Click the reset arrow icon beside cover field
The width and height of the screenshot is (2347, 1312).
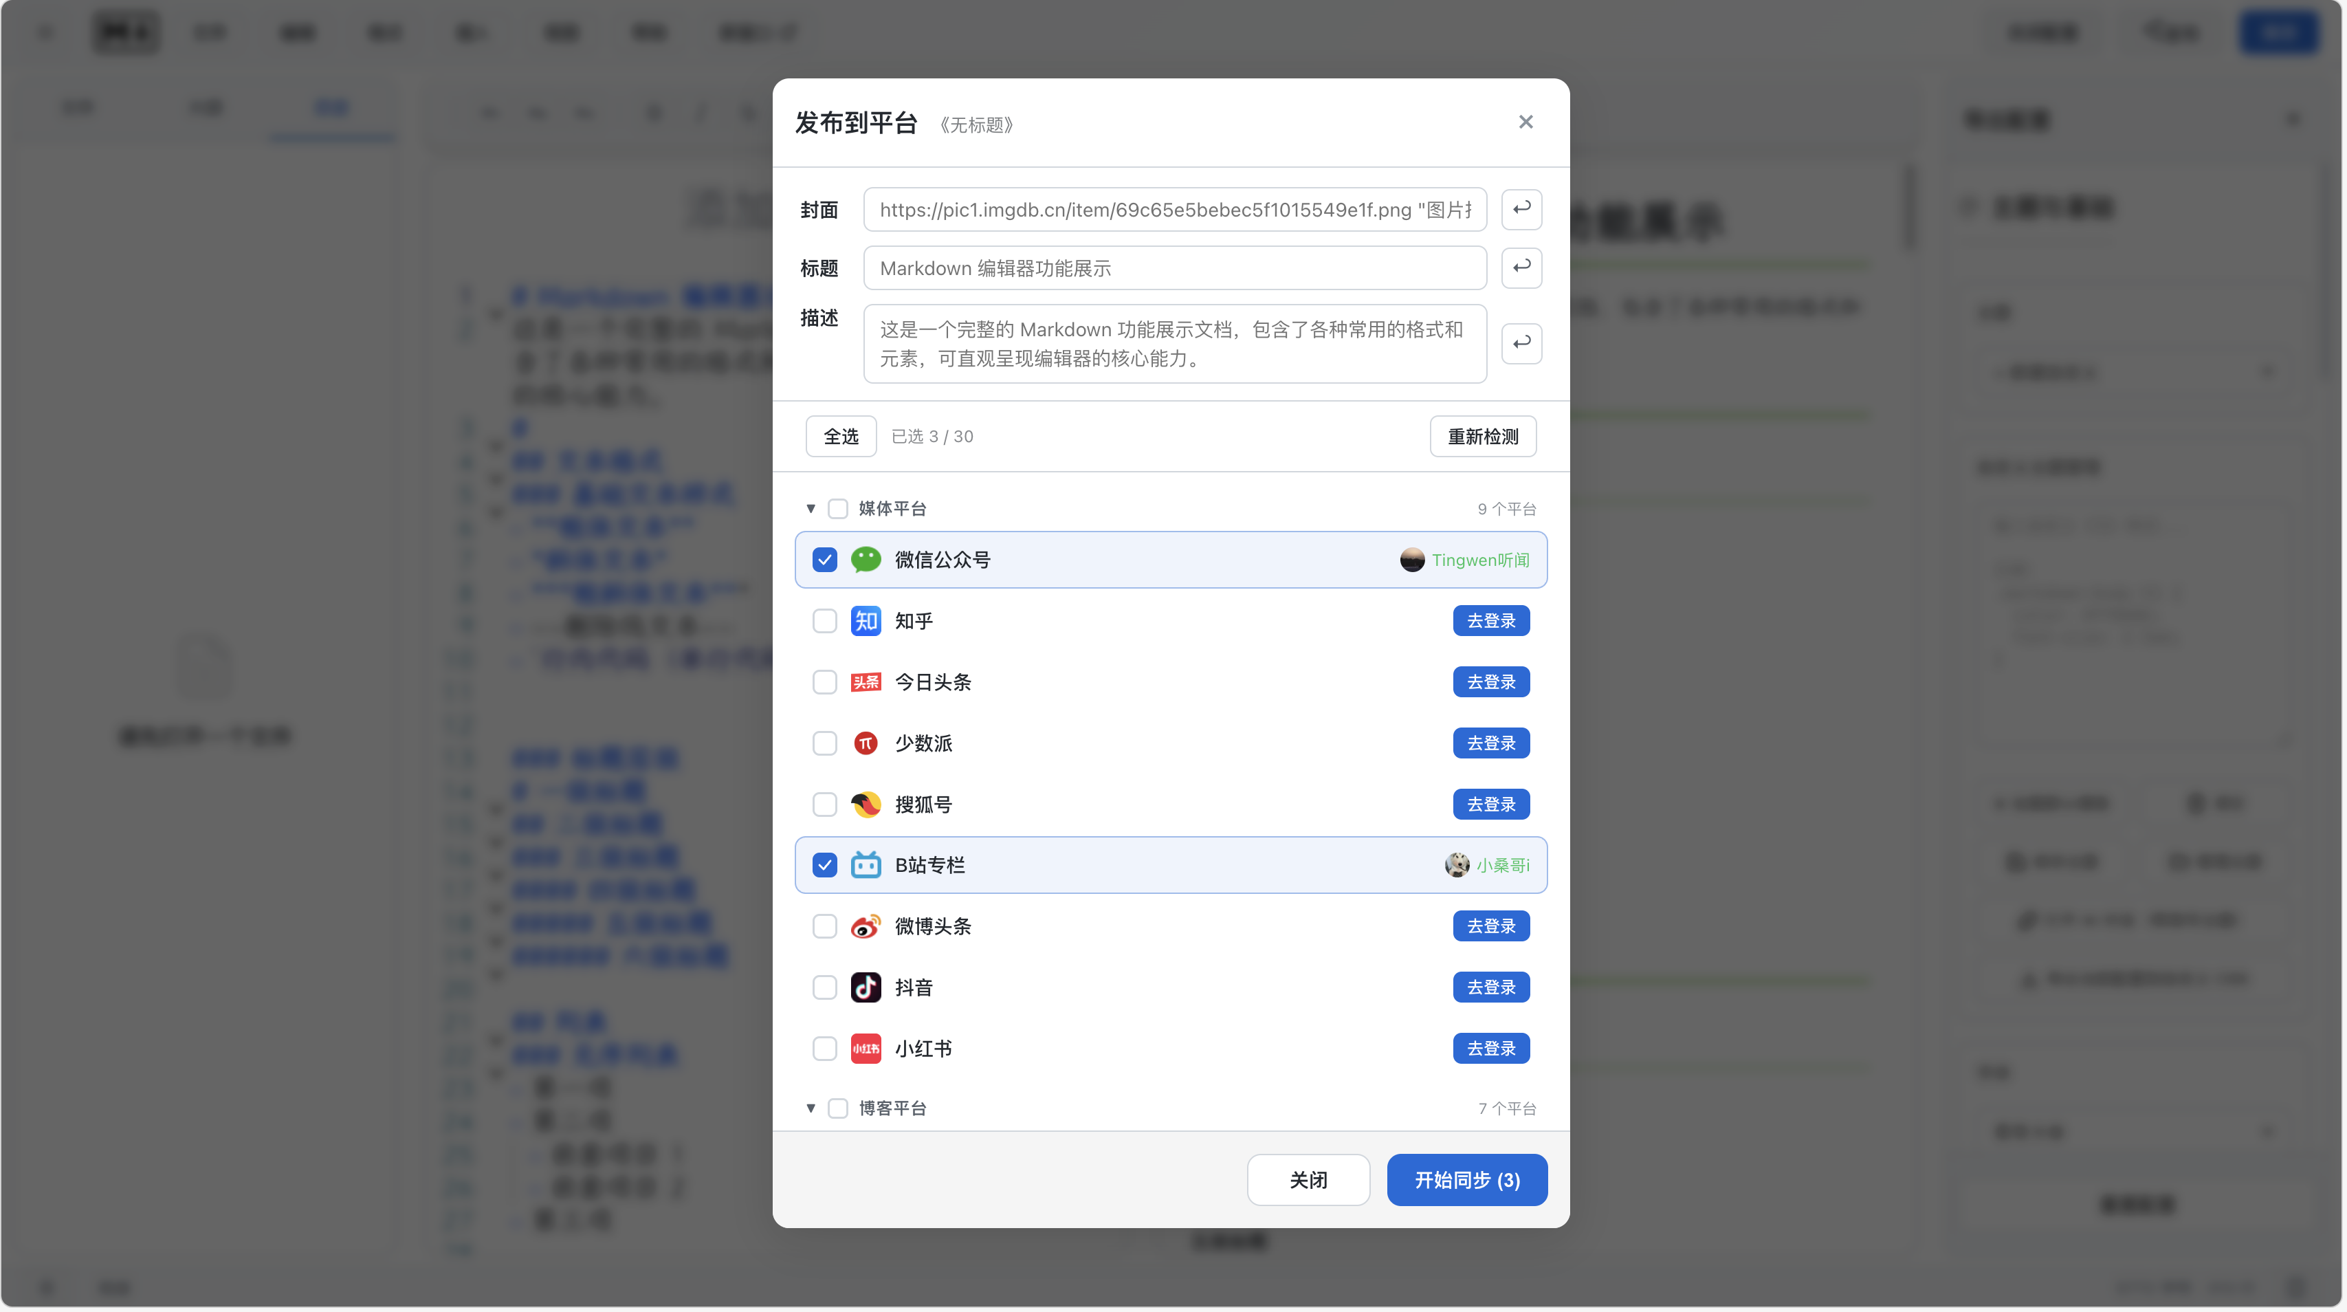[x=1521, y=208]
